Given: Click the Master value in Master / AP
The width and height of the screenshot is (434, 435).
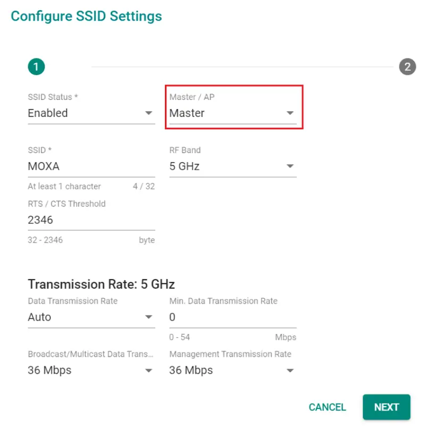Looking at the screenshot, I should tap(187, 113).
